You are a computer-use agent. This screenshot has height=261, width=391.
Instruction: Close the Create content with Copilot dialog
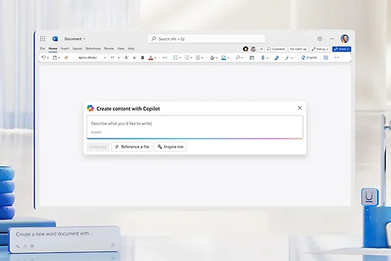click(300, 108)
